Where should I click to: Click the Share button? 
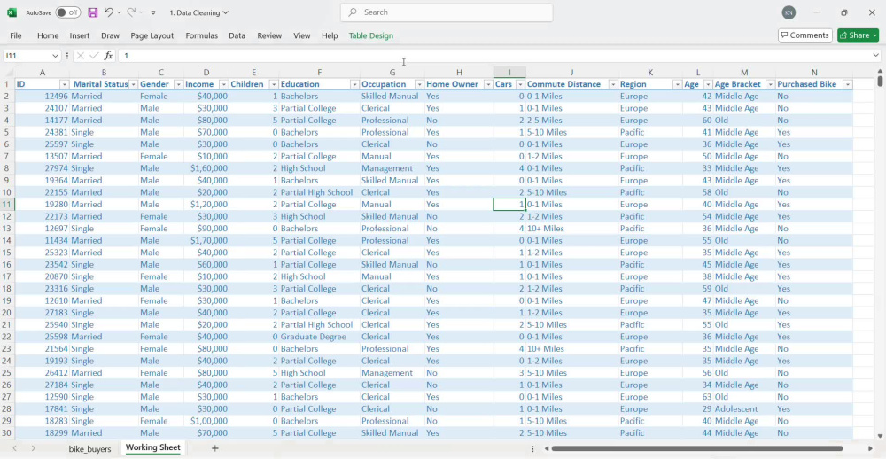tap(858, 35)
